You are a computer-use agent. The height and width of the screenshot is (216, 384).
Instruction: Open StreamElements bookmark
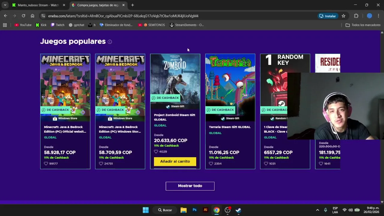[187, 25]
